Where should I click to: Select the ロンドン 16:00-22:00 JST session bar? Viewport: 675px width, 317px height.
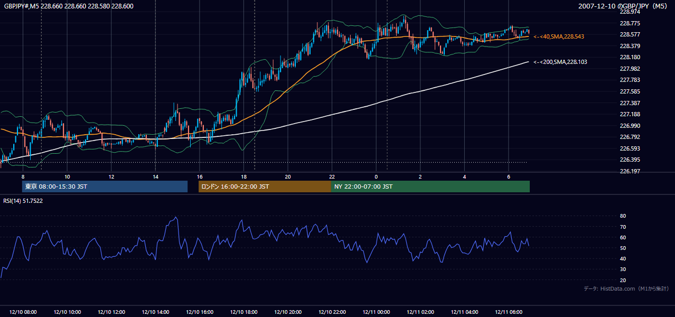point(265,187)
